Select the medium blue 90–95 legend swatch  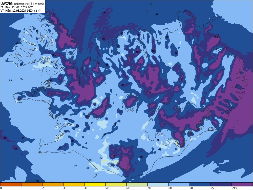200,184
